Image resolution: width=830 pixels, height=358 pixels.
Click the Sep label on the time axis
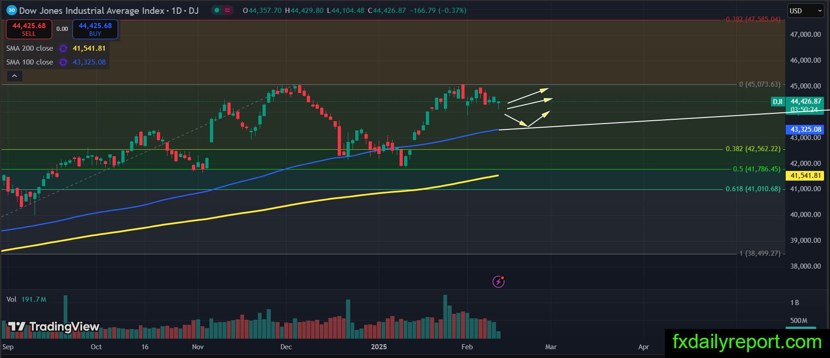8,347
